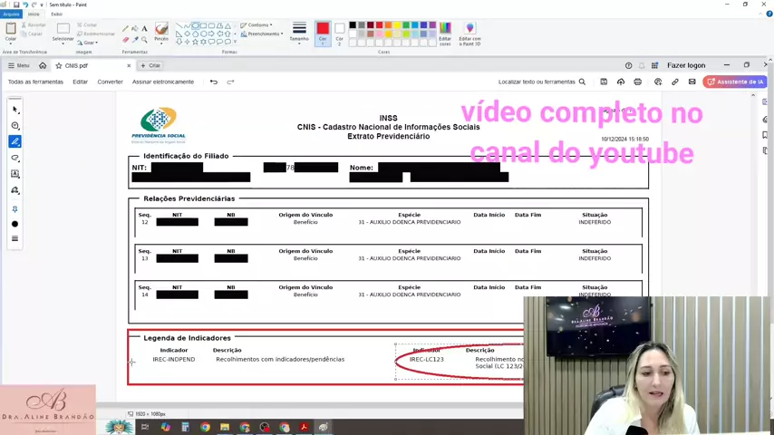Select the Cor 1 color box
This screenshot has width=774, height=435.
tap(323, 32)
